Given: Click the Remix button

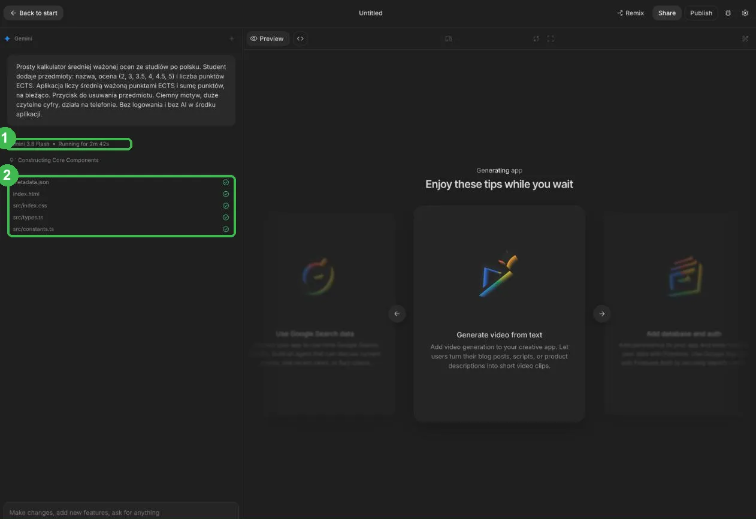Looking at the screenshot, I should tap(631, 13).
